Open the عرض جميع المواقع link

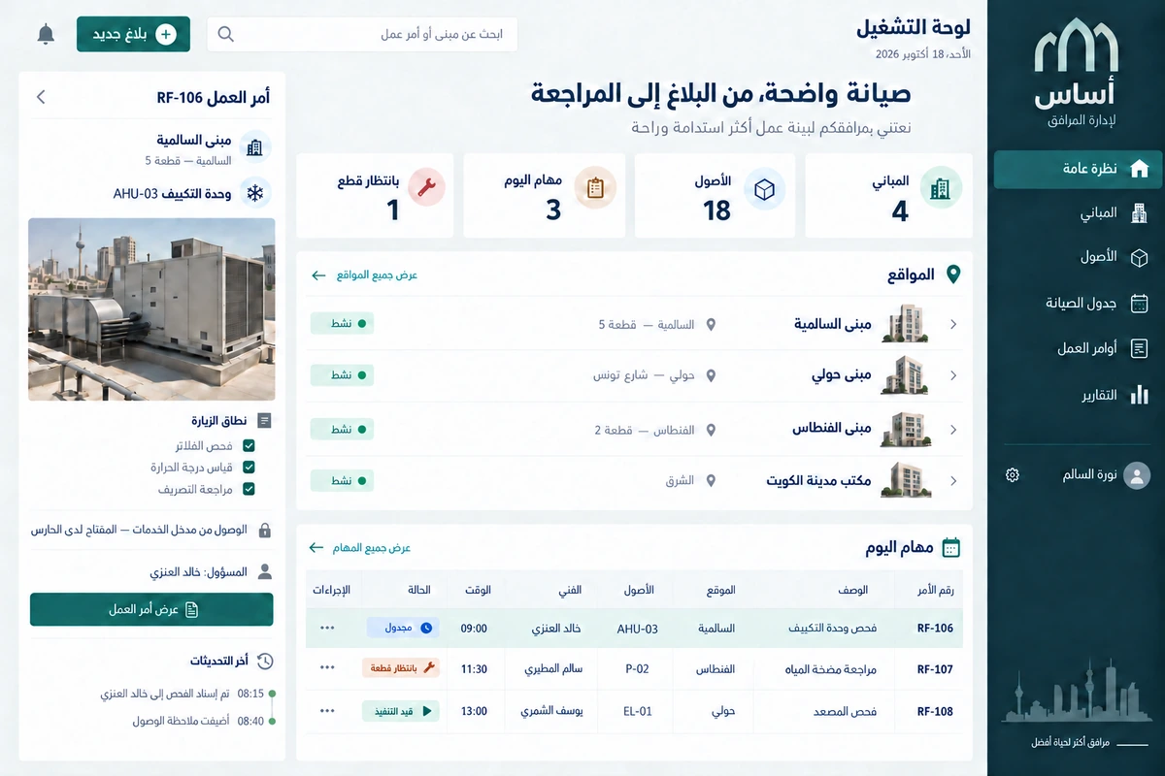pos(364,275)
